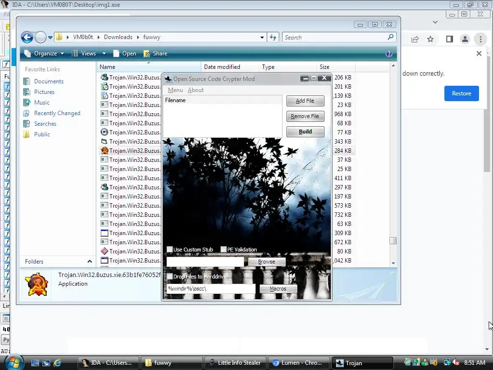Image resolution: width=493 pixels, height=370 pixels.
Task: Select the file icon in the 309 KB row
Action: pyautogui.click(x=104, y=233)
